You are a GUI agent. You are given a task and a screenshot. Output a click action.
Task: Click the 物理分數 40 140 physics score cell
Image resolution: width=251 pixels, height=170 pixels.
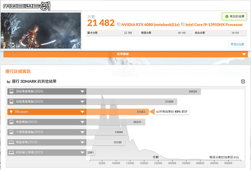tap(167, 33)
